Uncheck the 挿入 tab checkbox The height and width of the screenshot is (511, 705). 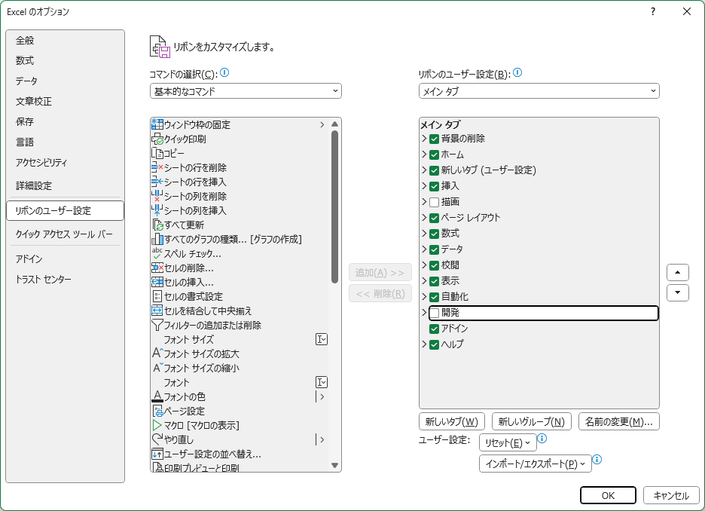coord(435,186)
